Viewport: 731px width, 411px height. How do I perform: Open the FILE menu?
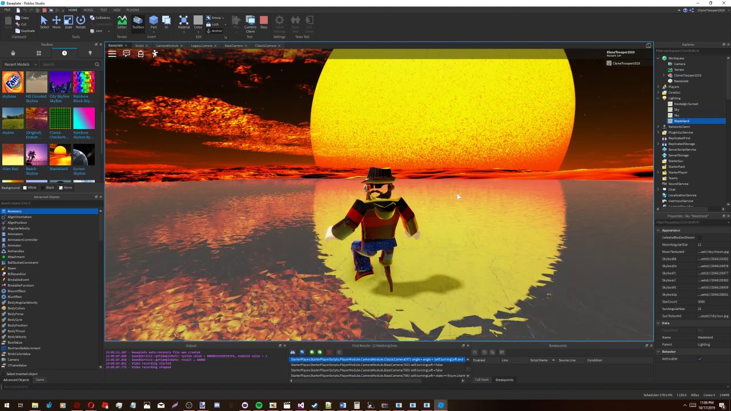[7, 10]
